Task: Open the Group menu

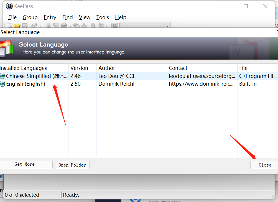Action: (30, 17)
